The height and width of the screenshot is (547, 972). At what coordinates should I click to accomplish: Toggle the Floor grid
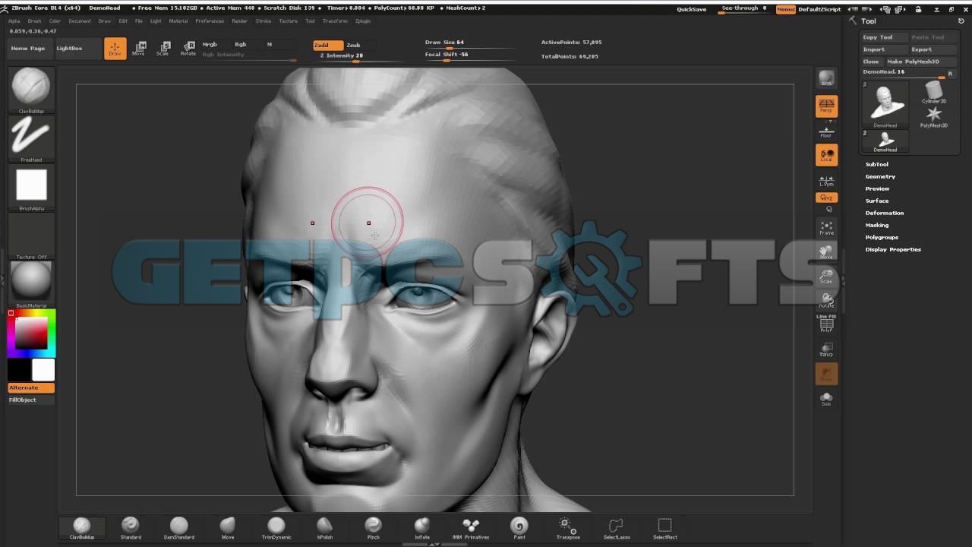826,132
